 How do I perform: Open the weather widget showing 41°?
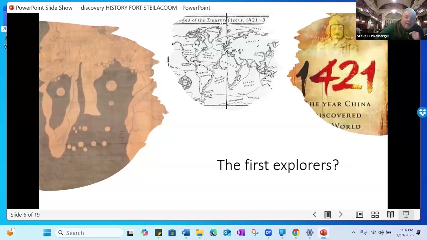pyautogui.click(x=10, y=232)
